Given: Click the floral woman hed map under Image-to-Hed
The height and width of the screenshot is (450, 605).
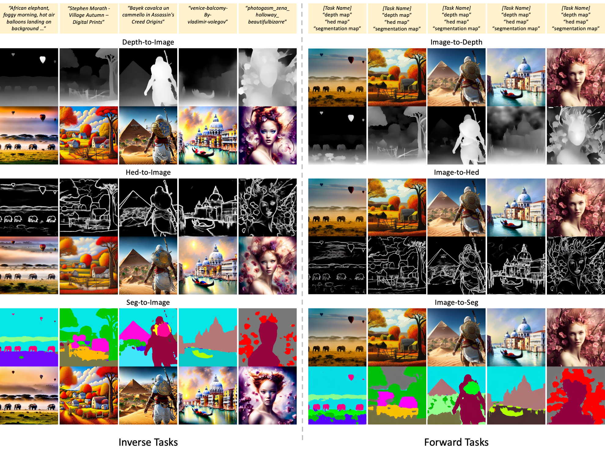Looking at the screenshot, I should point(576,265).
